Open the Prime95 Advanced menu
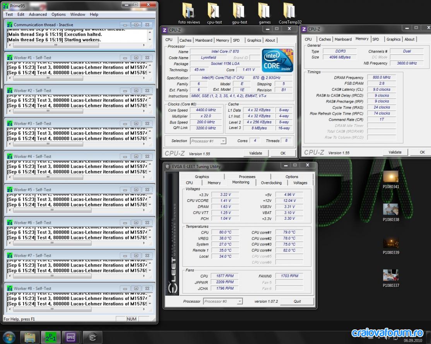 (38, 14)
